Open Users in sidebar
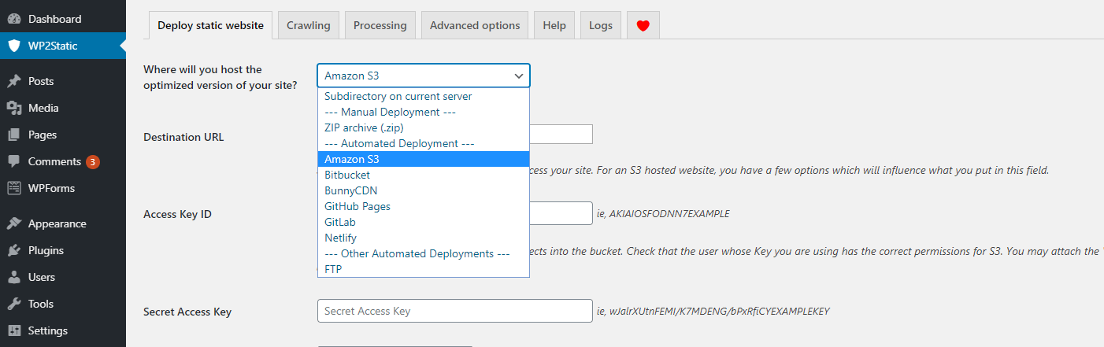This screenshot has height=347, width=1104. [63, 277]
